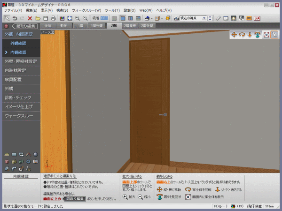Click the sphere icon in lower-left palette
The image size is (282, 211).
(x=36, y=154)
